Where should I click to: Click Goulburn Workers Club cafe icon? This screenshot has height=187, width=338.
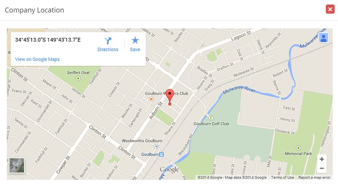(x=151, y=99)
